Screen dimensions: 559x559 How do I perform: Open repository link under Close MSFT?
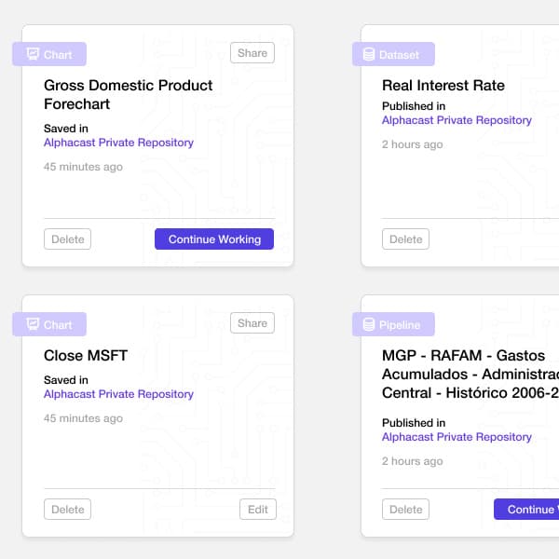118,394
